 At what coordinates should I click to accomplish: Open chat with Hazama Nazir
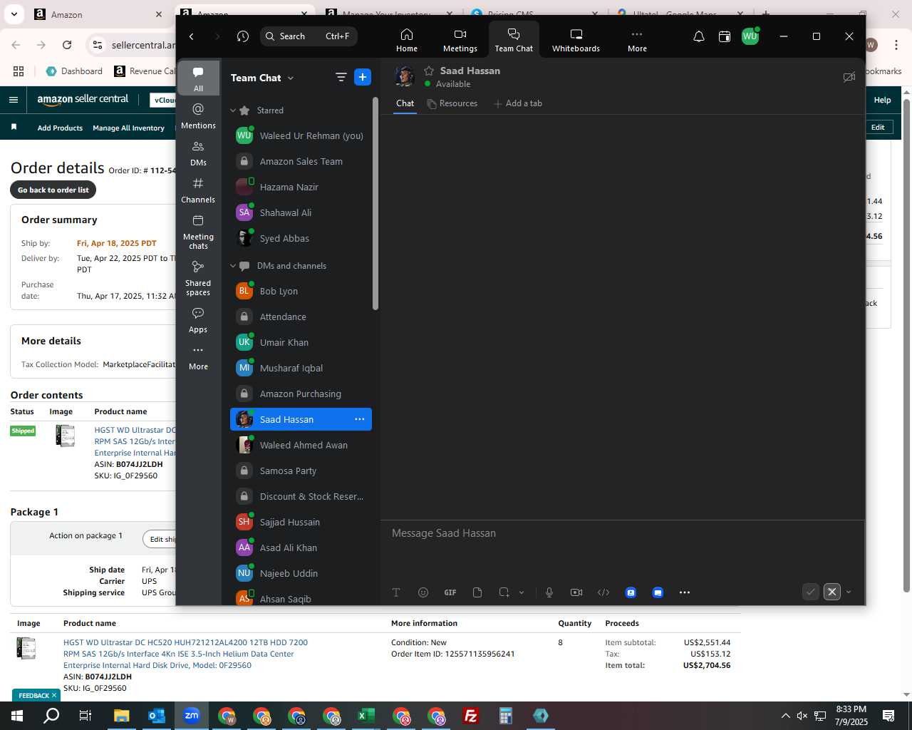pos(301,187)
